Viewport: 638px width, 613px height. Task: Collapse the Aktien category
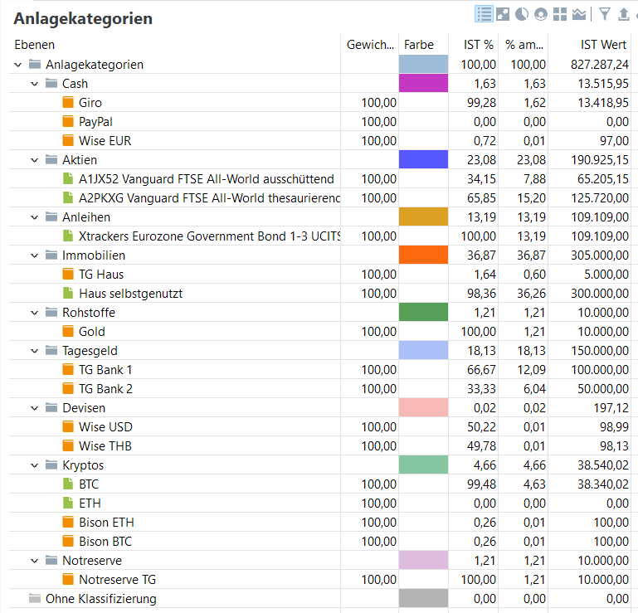click(x=35, y=160)
